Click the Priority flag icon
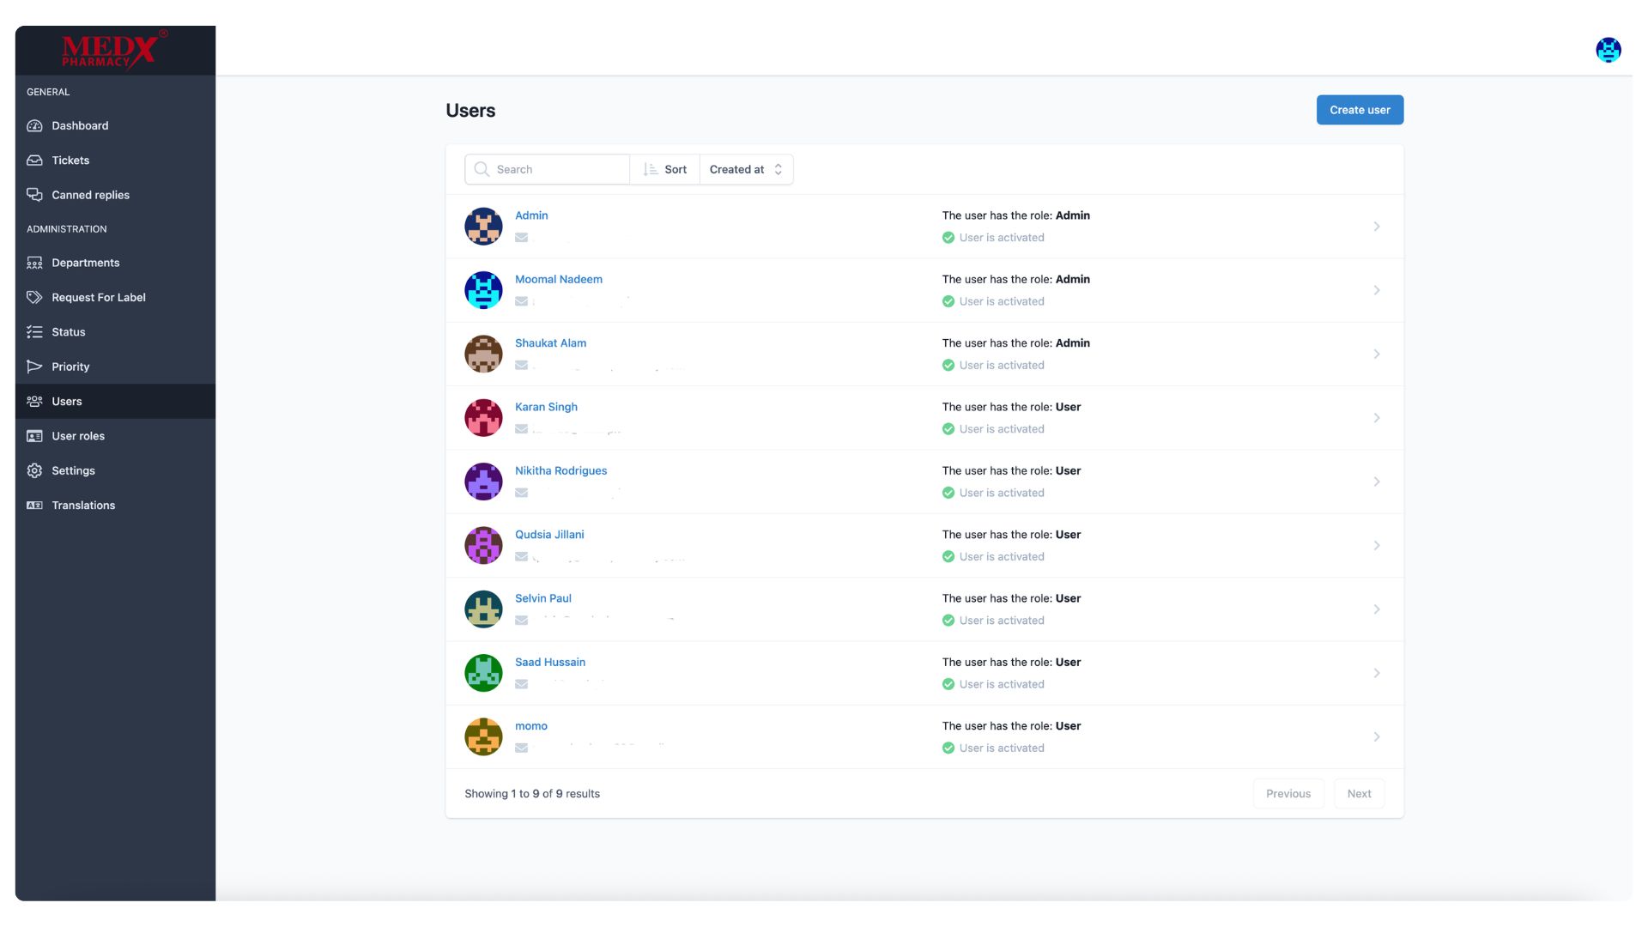1648x927 pixels. click(x=34, y=367)
